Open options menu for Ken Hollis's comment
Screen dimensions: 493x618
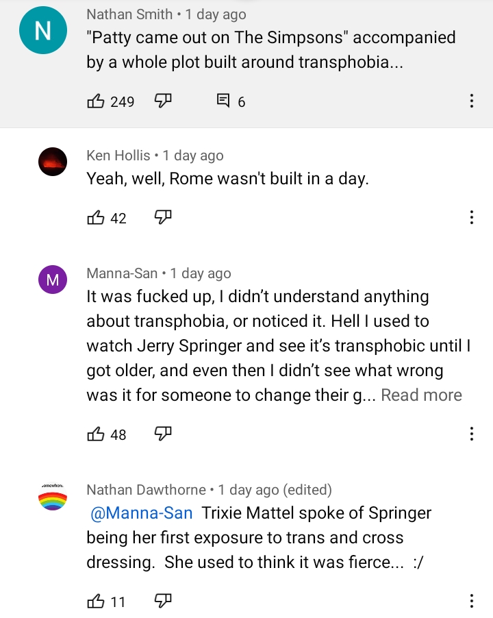pos(471,218)
